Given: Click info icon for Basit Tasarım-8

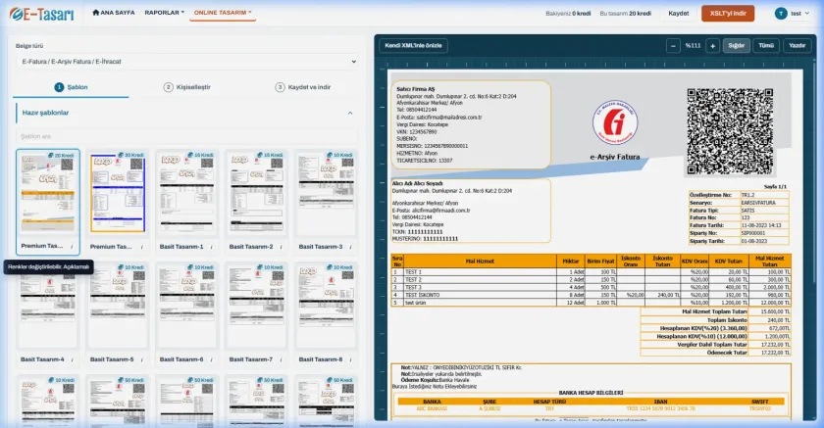Looking at the screenshot, I should pos(350,359).
